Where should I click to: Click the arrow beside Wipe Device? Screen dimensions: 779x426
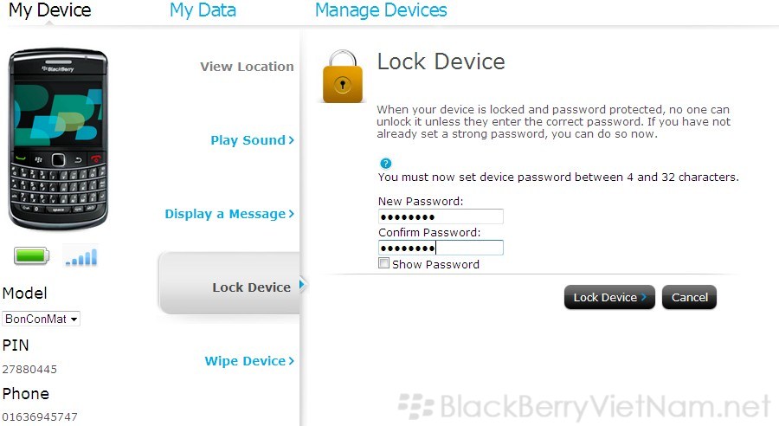click(292, 361)
